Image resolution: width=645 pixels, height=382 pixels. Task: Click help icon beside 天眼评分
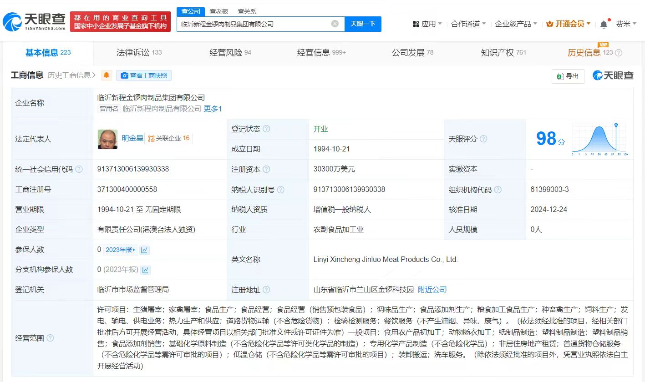(483, 139)
